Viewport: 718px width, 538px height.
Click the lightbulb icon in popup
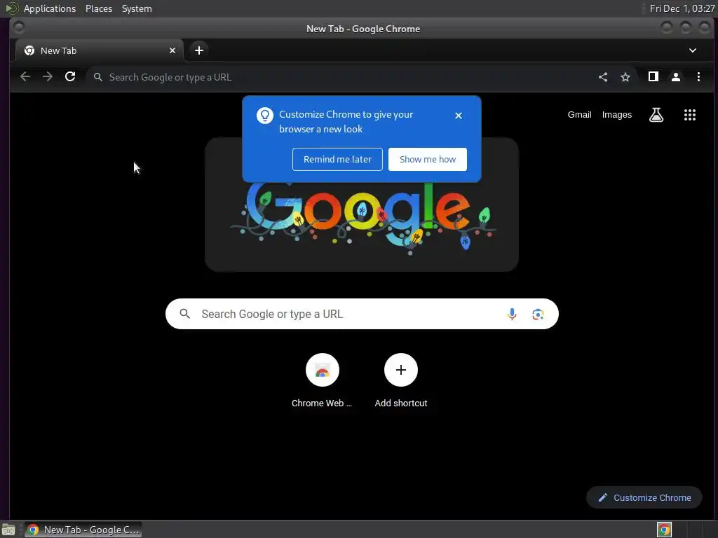point(264,116)
